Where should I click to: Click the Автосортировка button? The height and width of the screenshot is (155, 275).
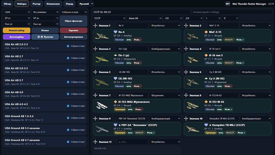[x=73, y=37]
